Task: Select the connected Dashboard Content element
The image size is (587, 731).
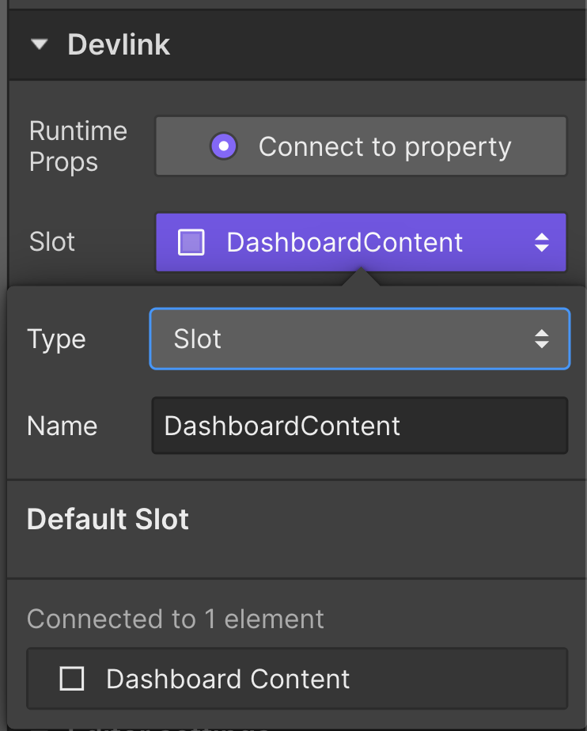Action: 297,678
